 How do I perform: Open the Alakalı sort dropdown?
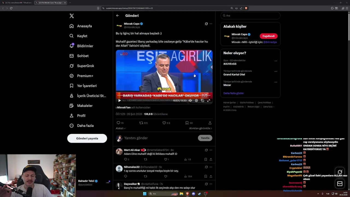click(121, 128)
